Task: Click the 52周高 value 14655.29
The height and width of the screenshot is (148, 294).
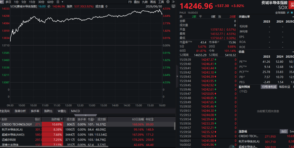Action: coord(200,55)
